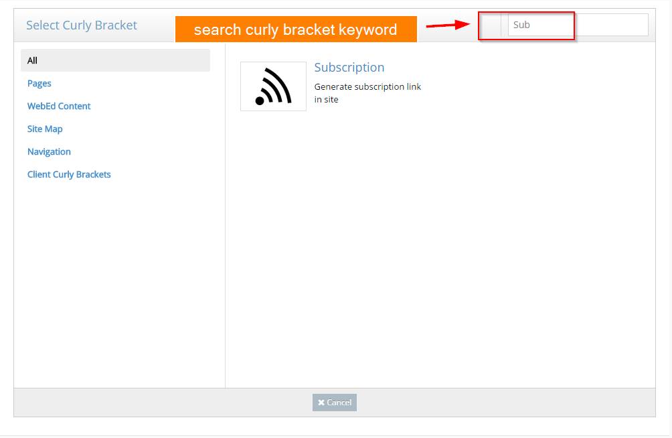Click the "Select Curly Bracket" dialog title

point(82,25)
